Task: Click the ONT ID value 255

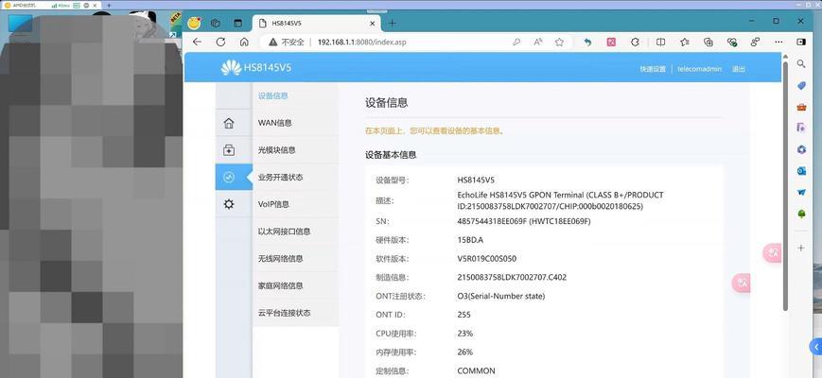Action: [463, 316]
